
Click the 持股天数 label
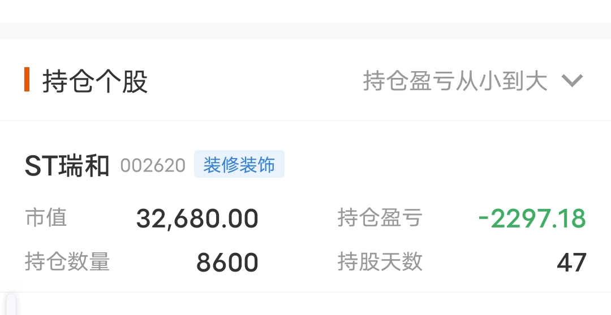point(380,261)
